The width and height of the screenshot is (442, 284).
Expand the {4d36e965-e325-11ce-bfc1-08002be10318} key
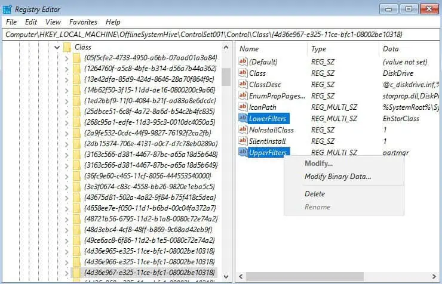click(x=66, y=251)
